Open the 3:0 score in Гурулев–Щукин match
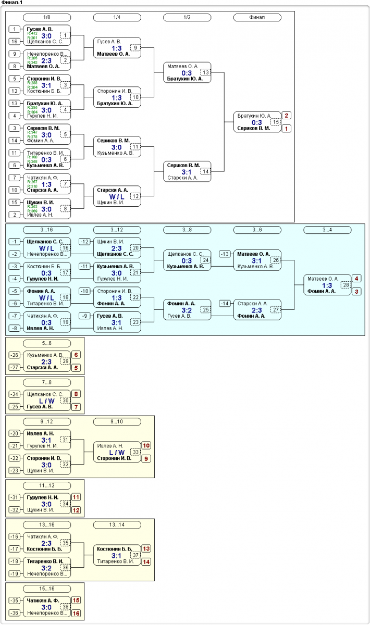The image size is (370, 625). pos(47,504)
